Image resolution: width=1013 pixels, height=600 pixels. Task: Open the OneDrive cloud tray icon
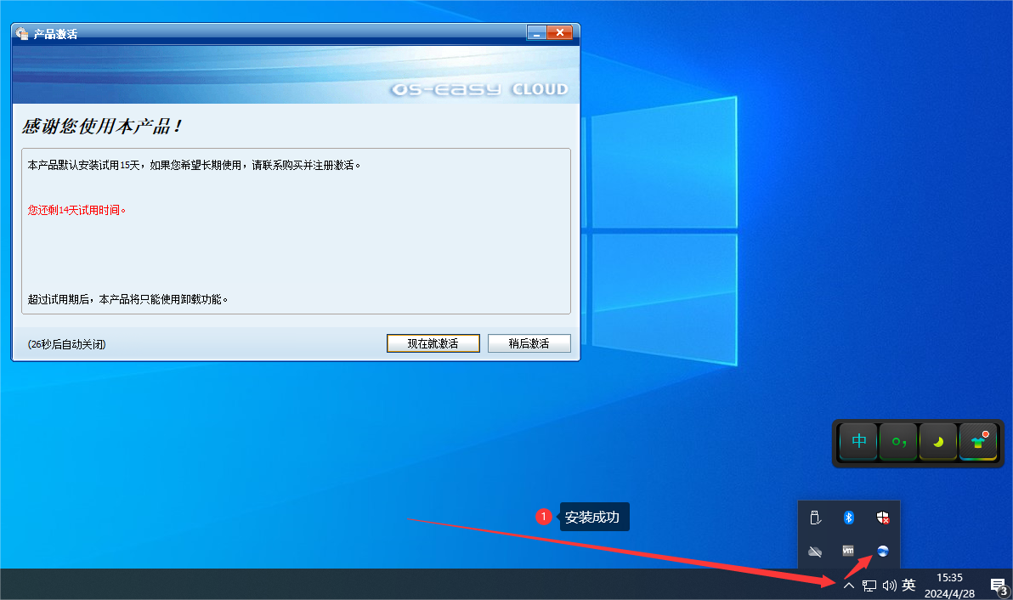point(814,551)
